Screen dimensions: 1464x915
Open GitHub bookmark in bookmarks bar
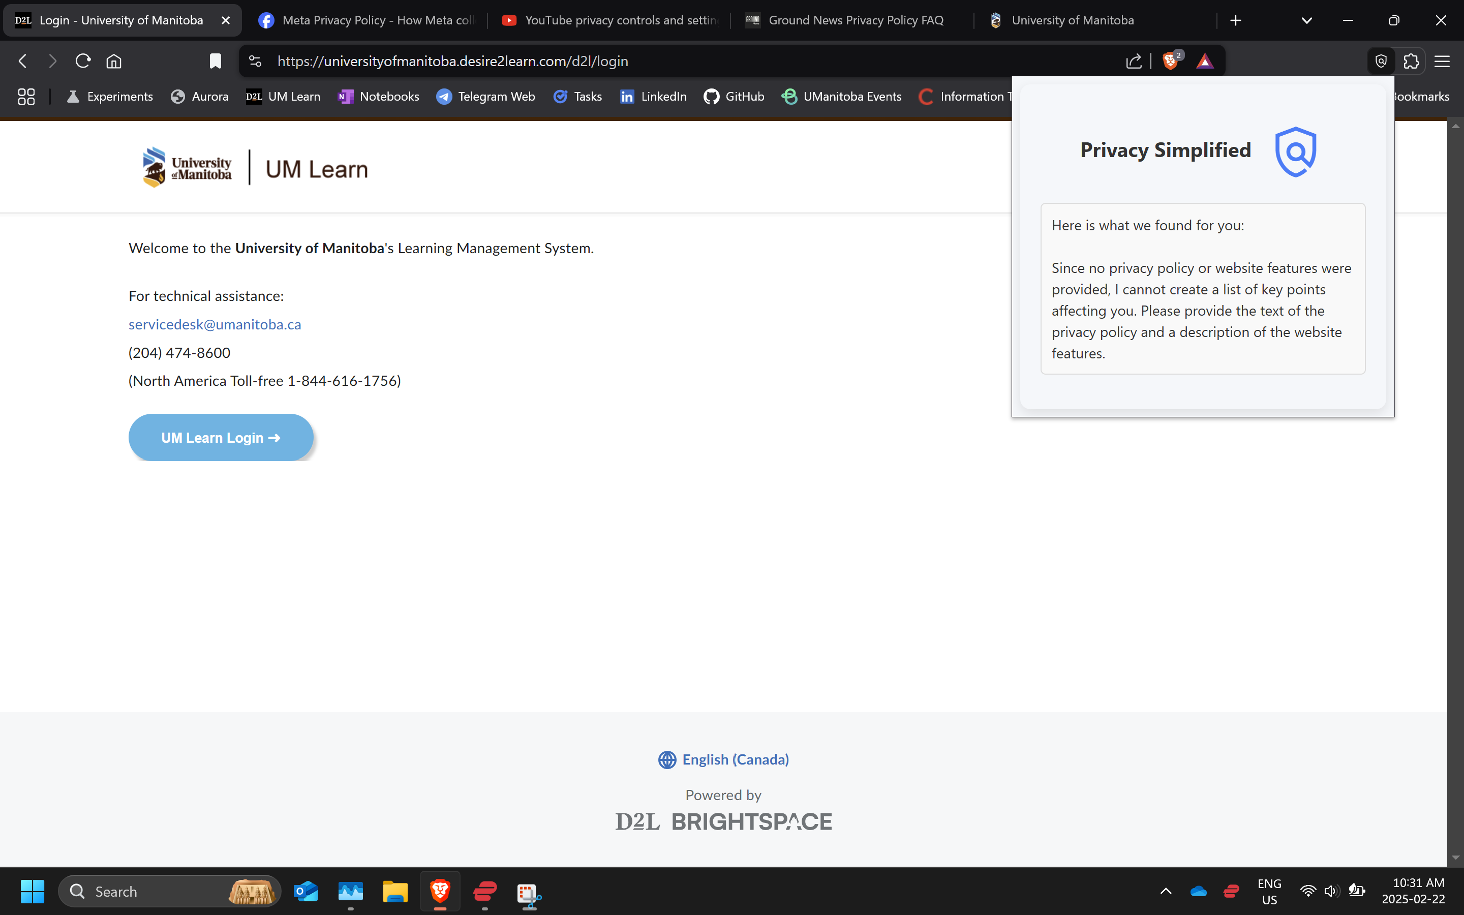(735, 96)
